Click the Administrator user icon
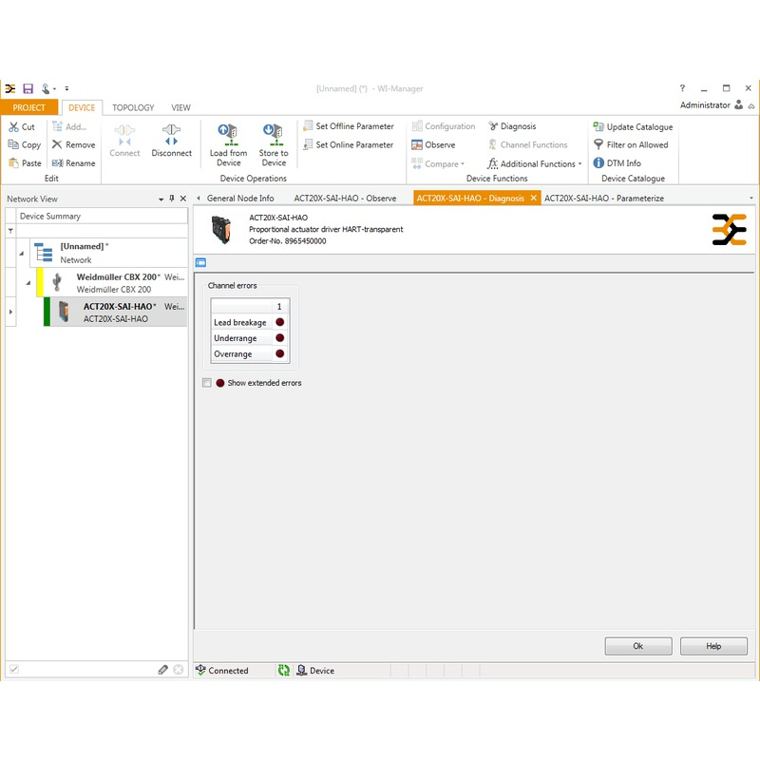 739,104
